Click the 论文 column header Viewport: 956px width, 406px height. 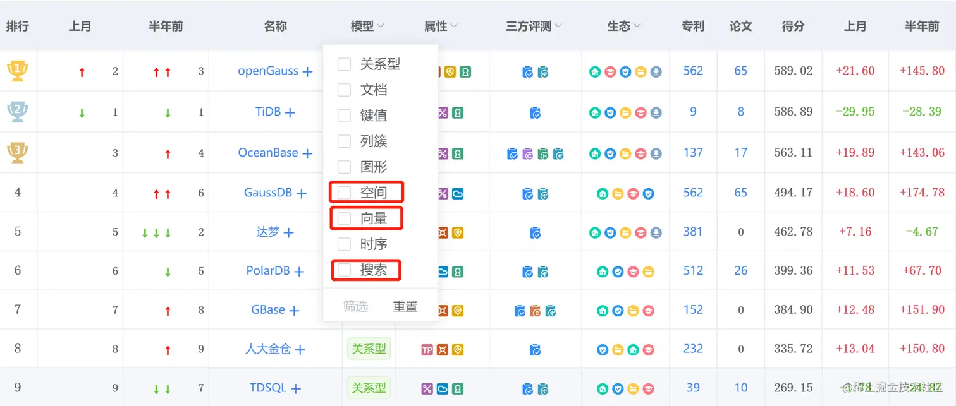pos(740,26)
